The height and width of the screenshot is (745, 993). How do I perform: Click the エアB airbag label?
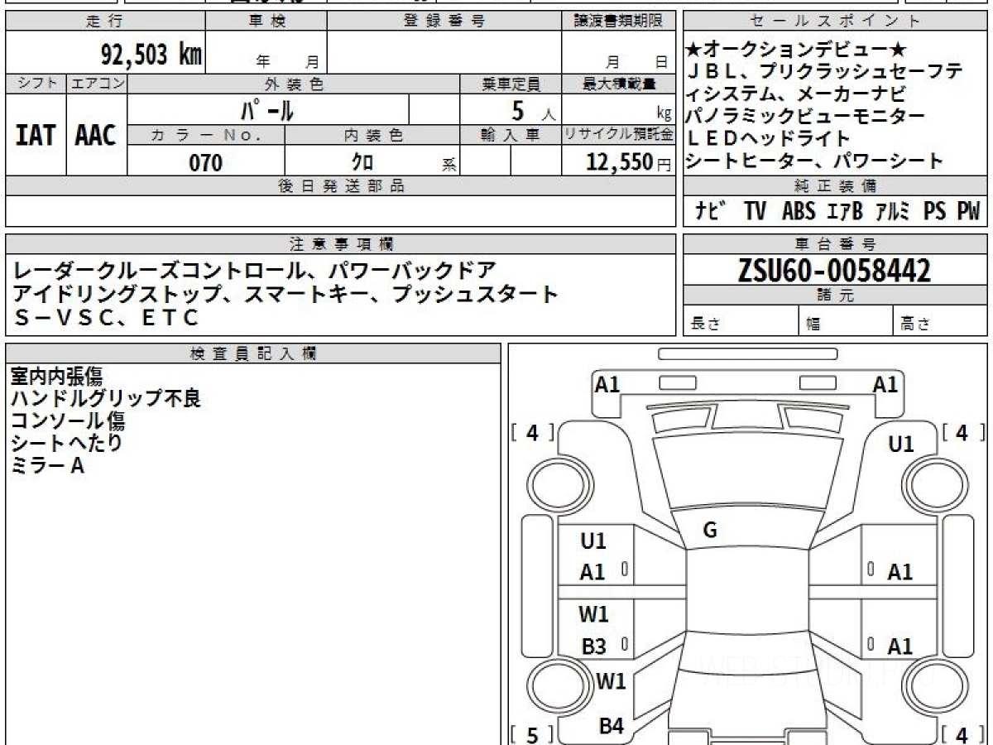(x=845, y=211)
